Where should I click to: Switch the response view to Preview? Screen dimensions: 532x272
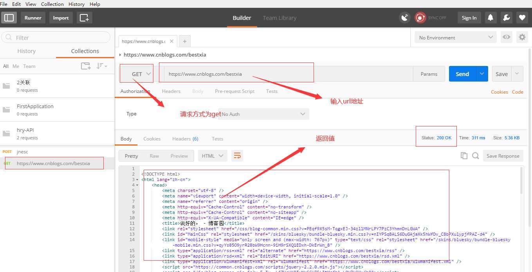pyautogui.click(x=179, y=156)
